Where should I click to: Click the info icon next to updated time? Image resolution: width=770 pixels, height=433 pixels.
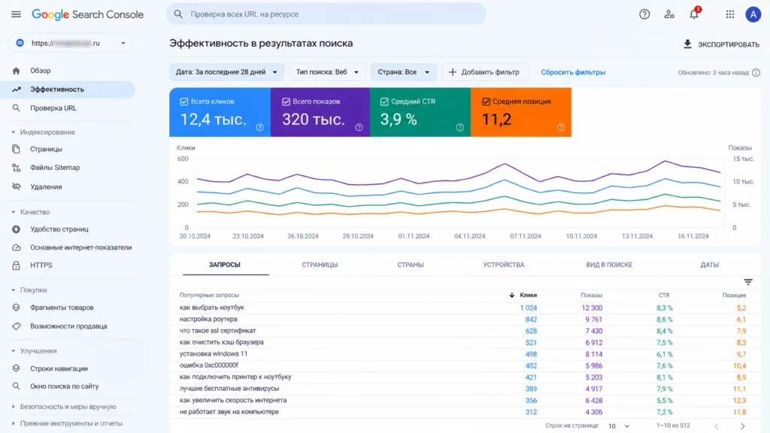click(x=756, y=73)
